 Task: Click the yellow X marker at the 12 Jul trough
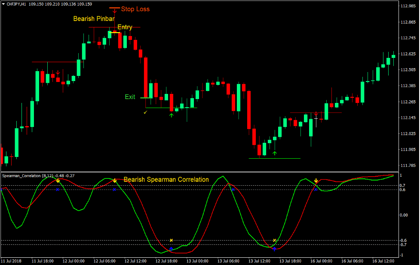click(171, 240)
